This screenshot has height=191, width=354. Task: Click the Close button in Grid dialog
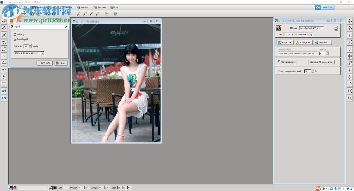coord(61,63)
